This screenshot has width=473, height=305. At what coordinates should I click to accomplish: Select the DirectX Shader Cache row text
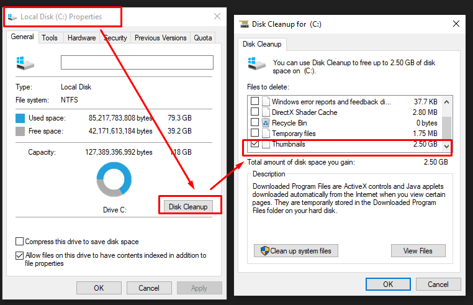click(x=305, y=112)
